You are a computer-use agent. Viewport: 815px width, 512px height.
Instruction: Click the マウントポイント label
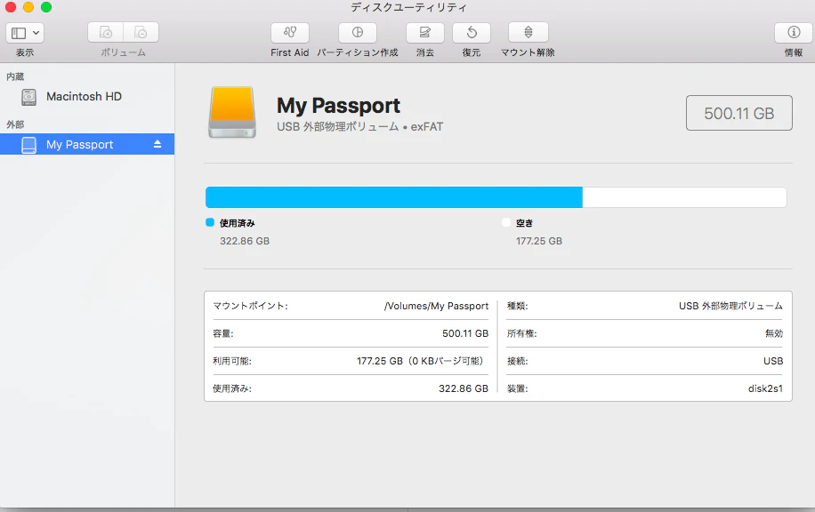[x=250, y=306]
